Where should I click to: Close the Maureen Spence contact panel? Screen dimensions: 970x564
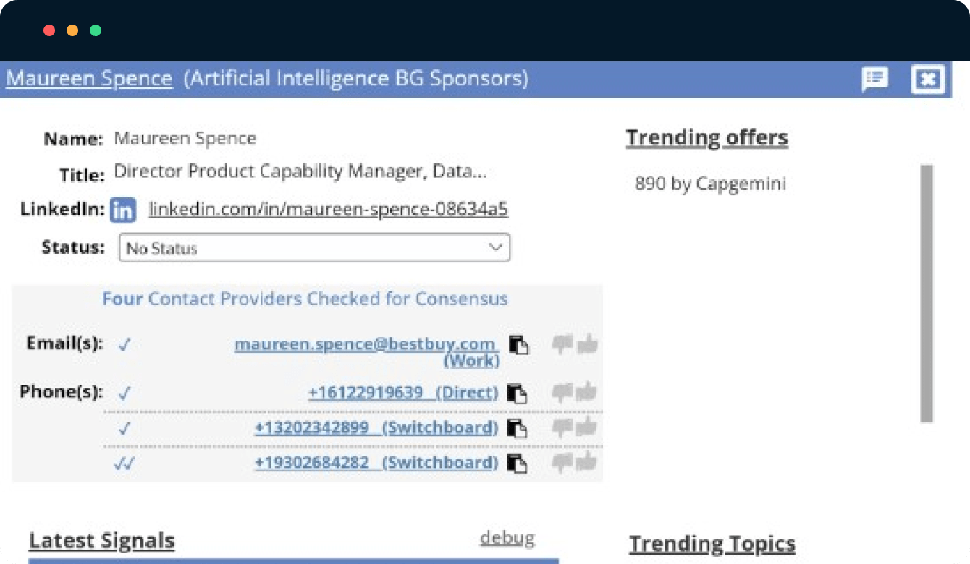[x=927, y=79]
